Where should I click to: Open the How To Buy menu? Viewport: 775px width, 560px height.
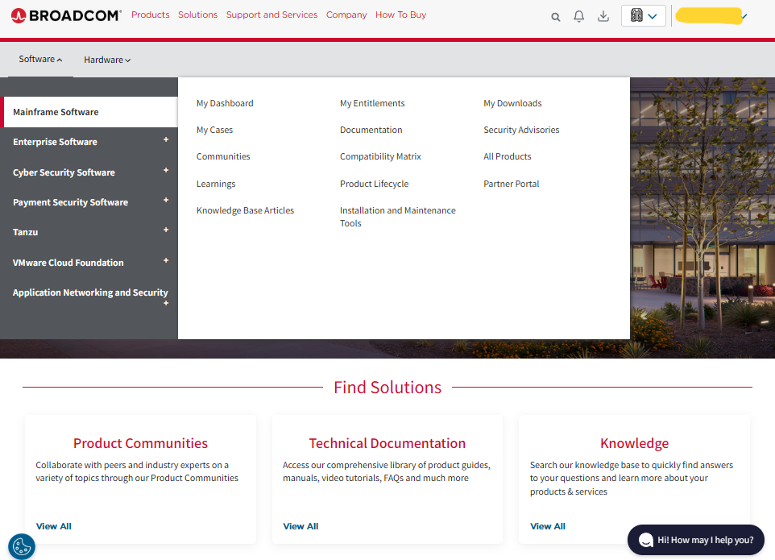click(401, 15)
